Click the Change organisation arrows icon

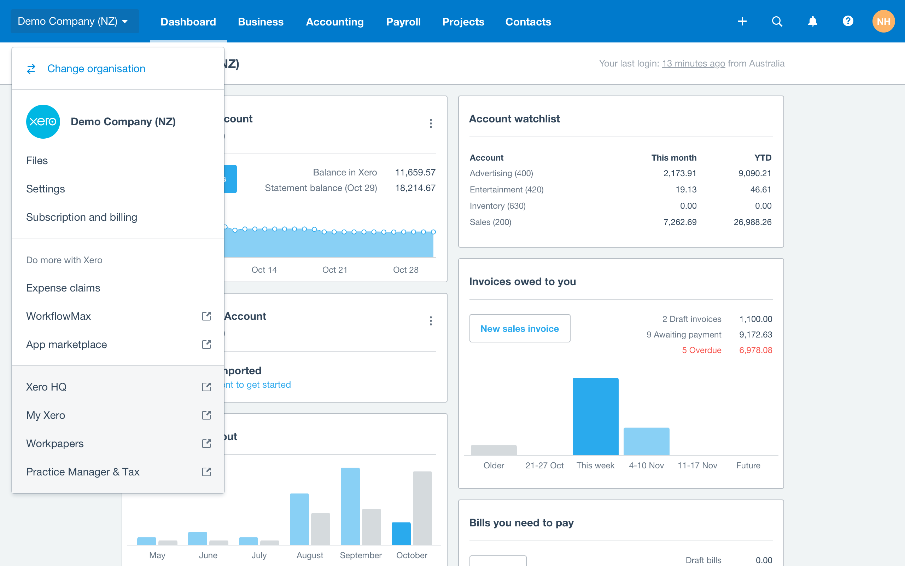click(31, 69)
